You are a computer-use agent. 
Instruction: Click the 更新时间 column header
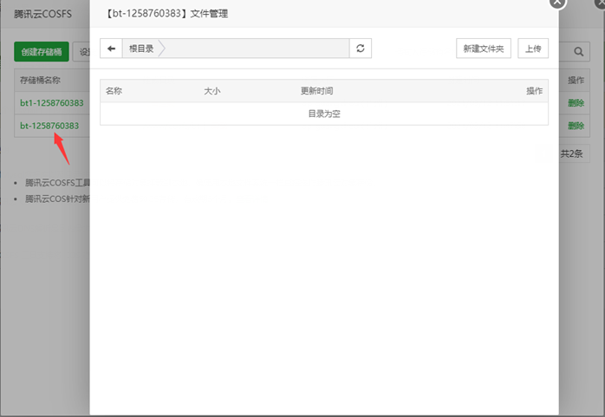[316, 91]
